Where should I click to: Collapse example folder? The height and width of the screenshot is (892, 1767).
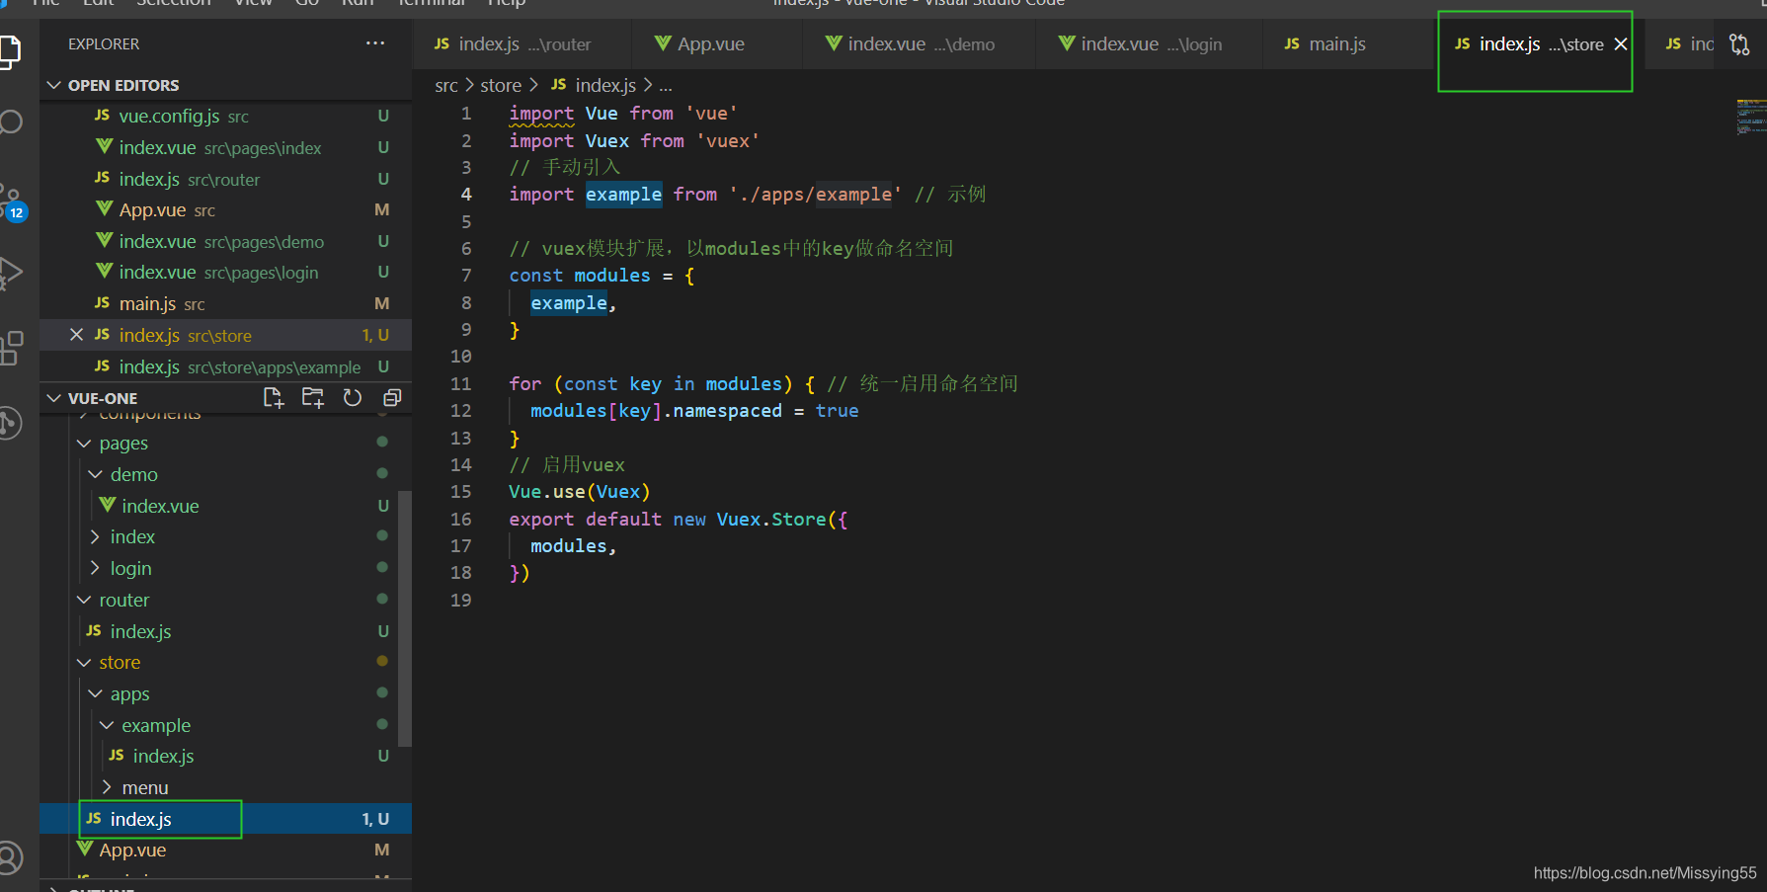pyautogui.click(x=107, y=726)
